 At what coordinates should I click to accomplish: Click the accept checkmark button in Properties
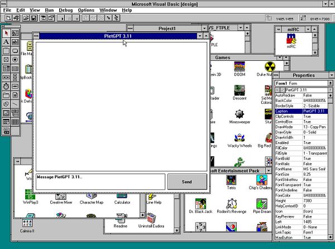283,90
